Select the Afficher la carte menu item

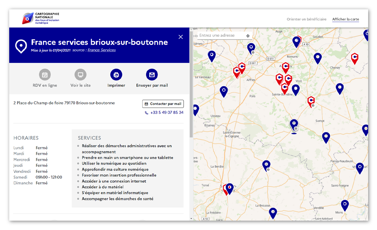click(345, 19)
